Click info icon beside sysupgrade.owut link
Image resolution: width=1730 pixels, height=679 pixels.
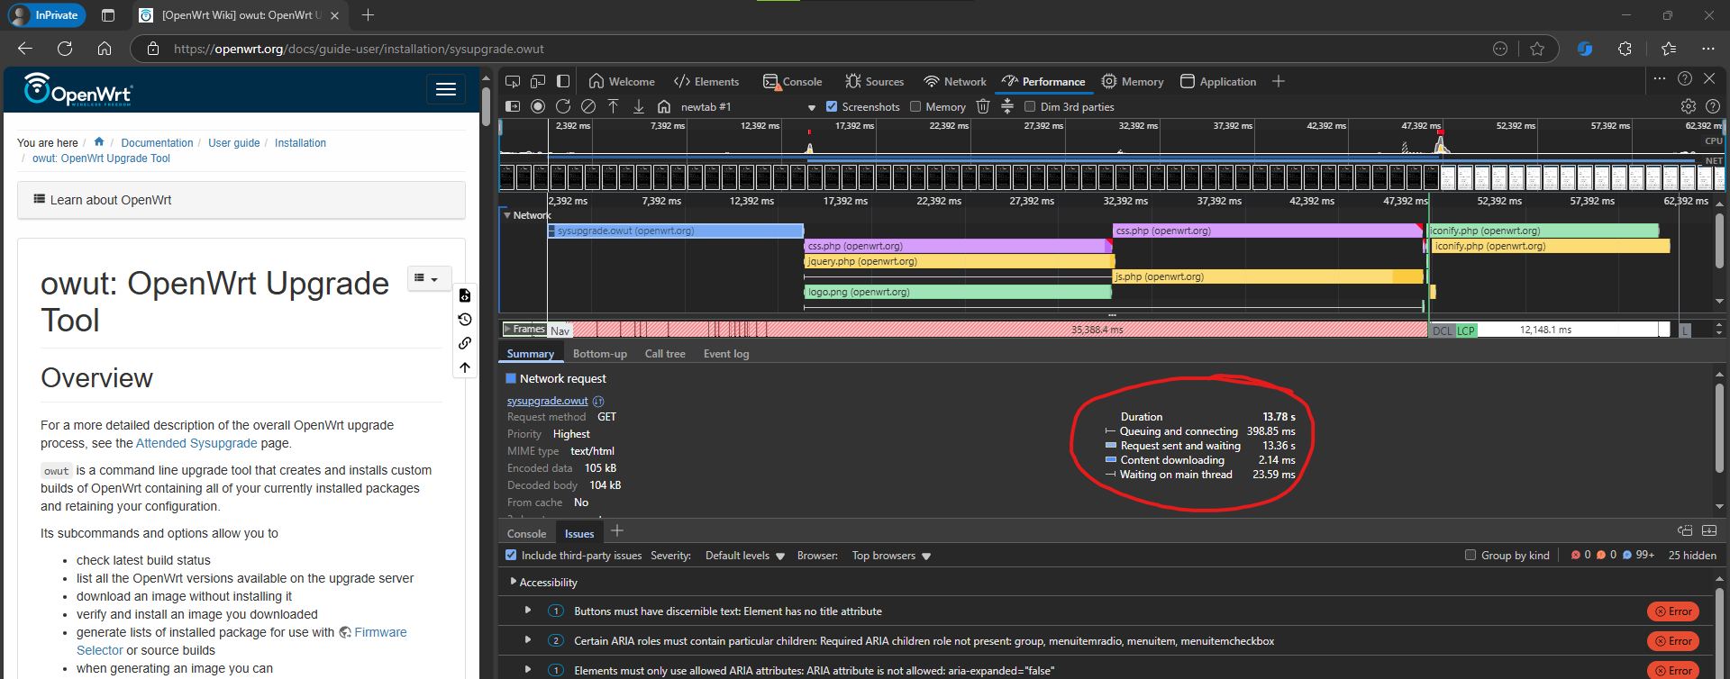tap(598, 402)
